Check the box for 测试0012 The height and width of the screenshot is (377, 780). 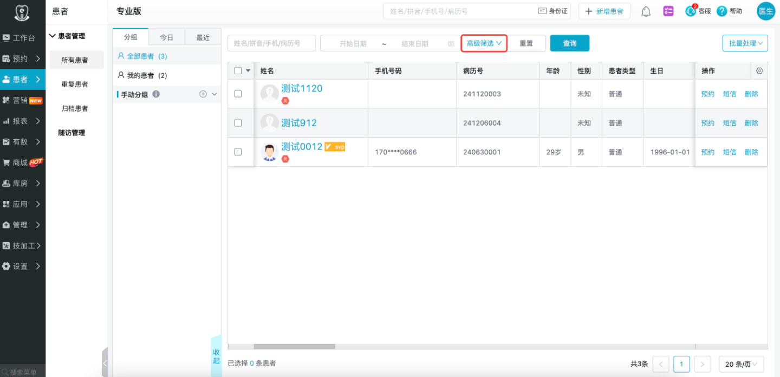(238, 152)
